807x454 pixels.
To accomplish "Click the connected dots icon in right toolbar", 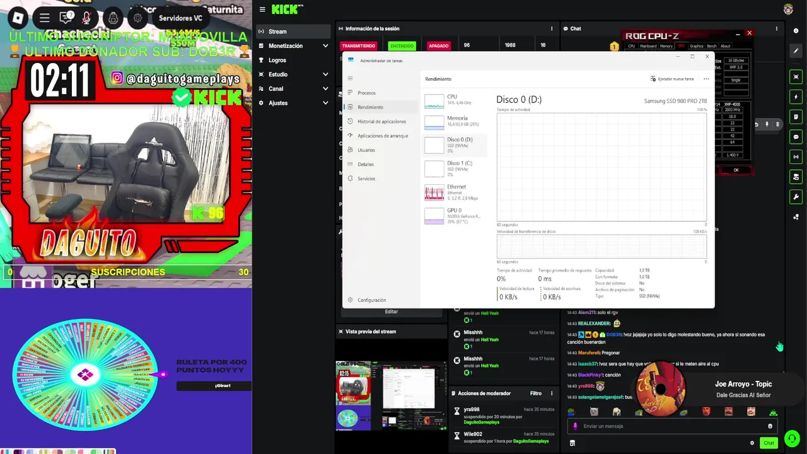I will click(x=796, y=217).
